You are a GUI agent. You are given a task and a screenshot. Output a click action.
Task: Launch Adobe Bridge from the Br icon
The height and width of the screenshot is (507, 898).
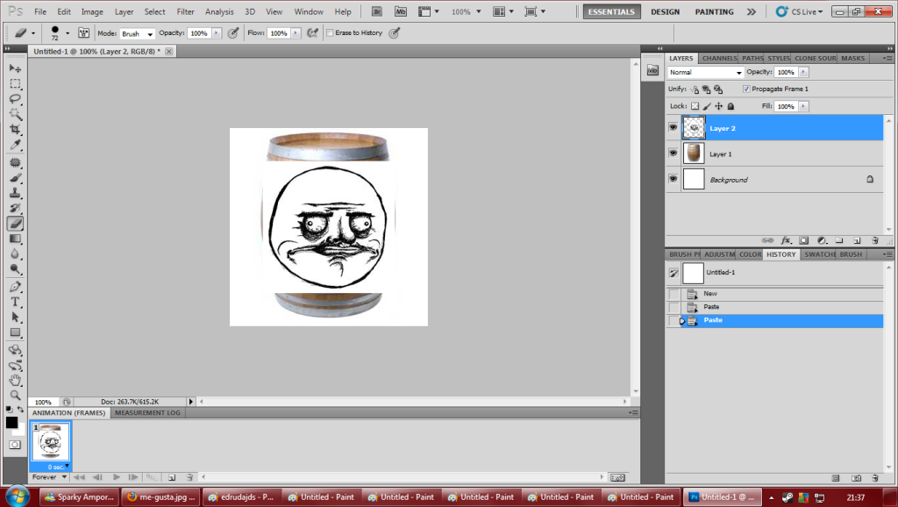pyautogui.click(x=377, y=11)
